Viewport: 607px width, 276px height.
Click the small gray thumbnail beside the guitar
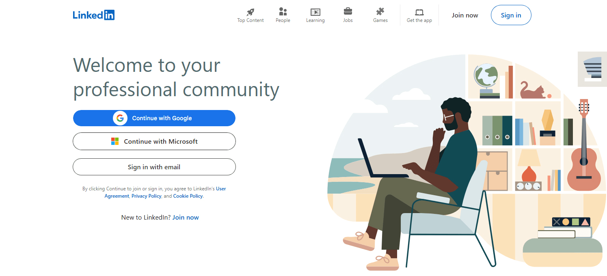point(592,69)
